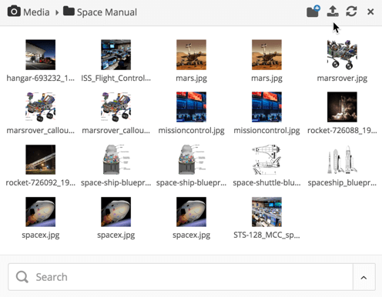
Task: Click the file name "STS-128_MCC_sp..."
Action: click(x=266, y=235)
